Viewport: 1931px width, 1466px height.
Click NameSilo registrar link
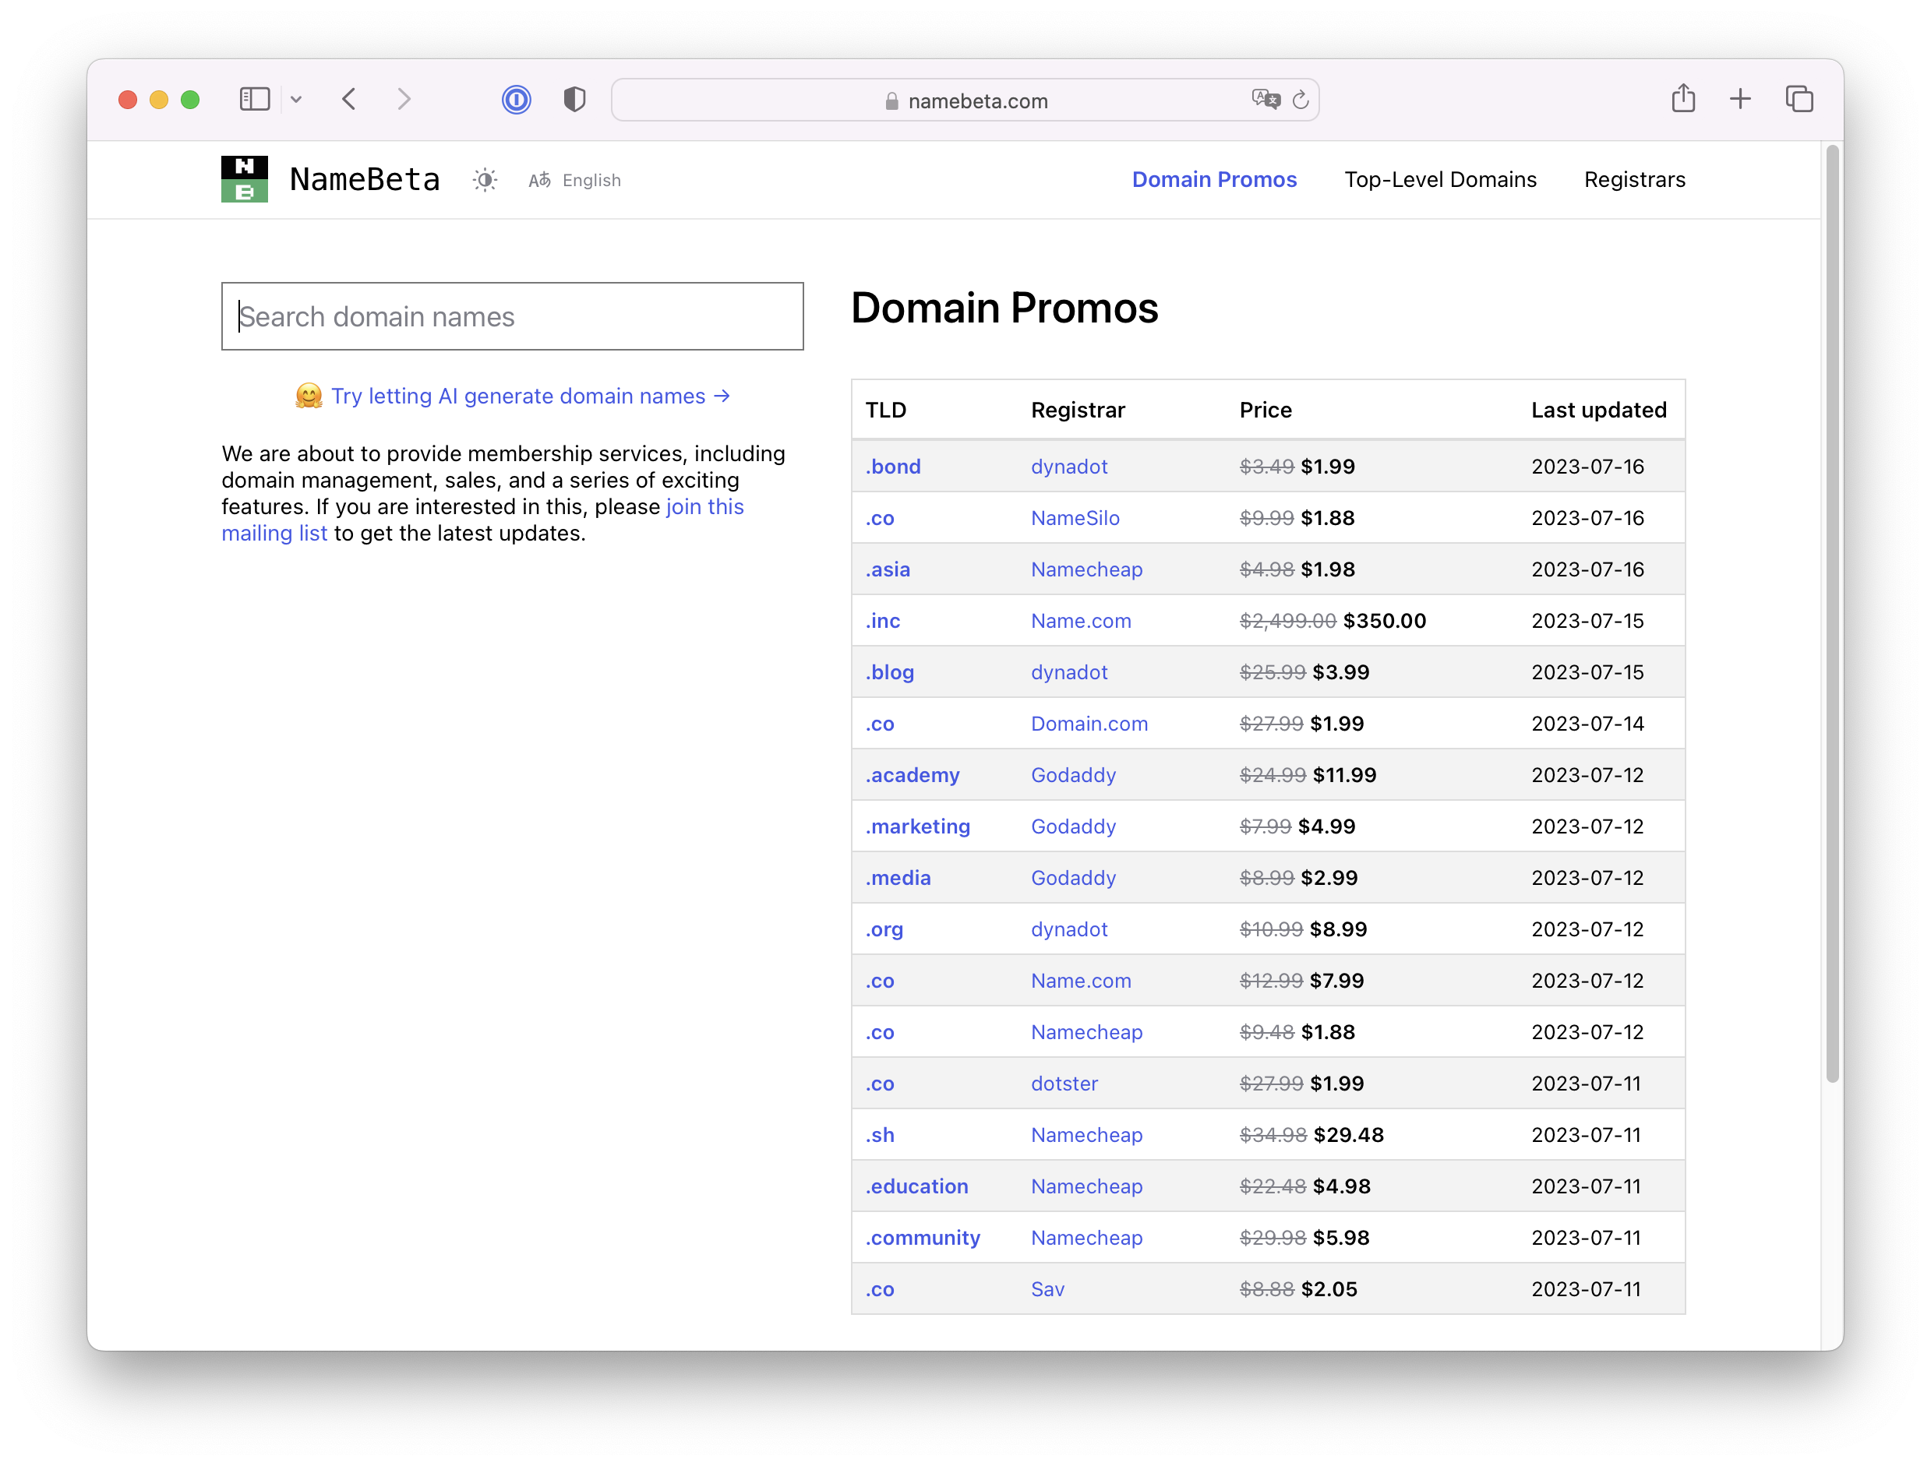tap(1075, 518)
